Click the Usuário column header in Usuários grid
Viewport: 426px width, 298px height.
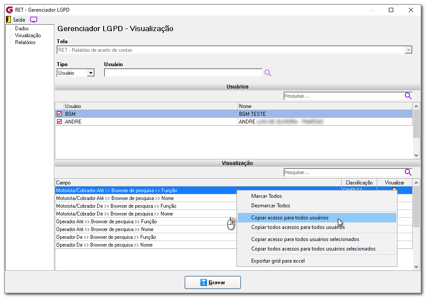tap(151, 106)
